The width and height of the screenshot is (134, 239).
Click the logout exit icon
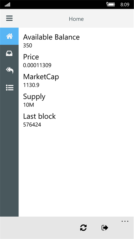pos(105,228)
